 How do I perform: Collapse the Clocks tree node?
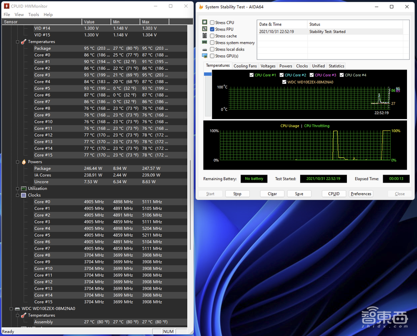click(x=18, y=195)
